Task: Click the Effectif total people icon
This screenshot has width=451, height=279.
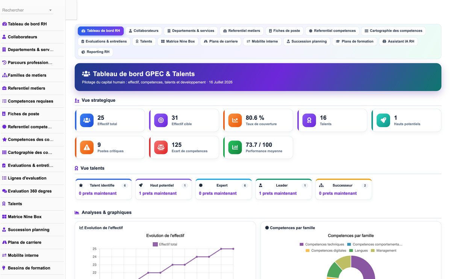Action: 87,120
